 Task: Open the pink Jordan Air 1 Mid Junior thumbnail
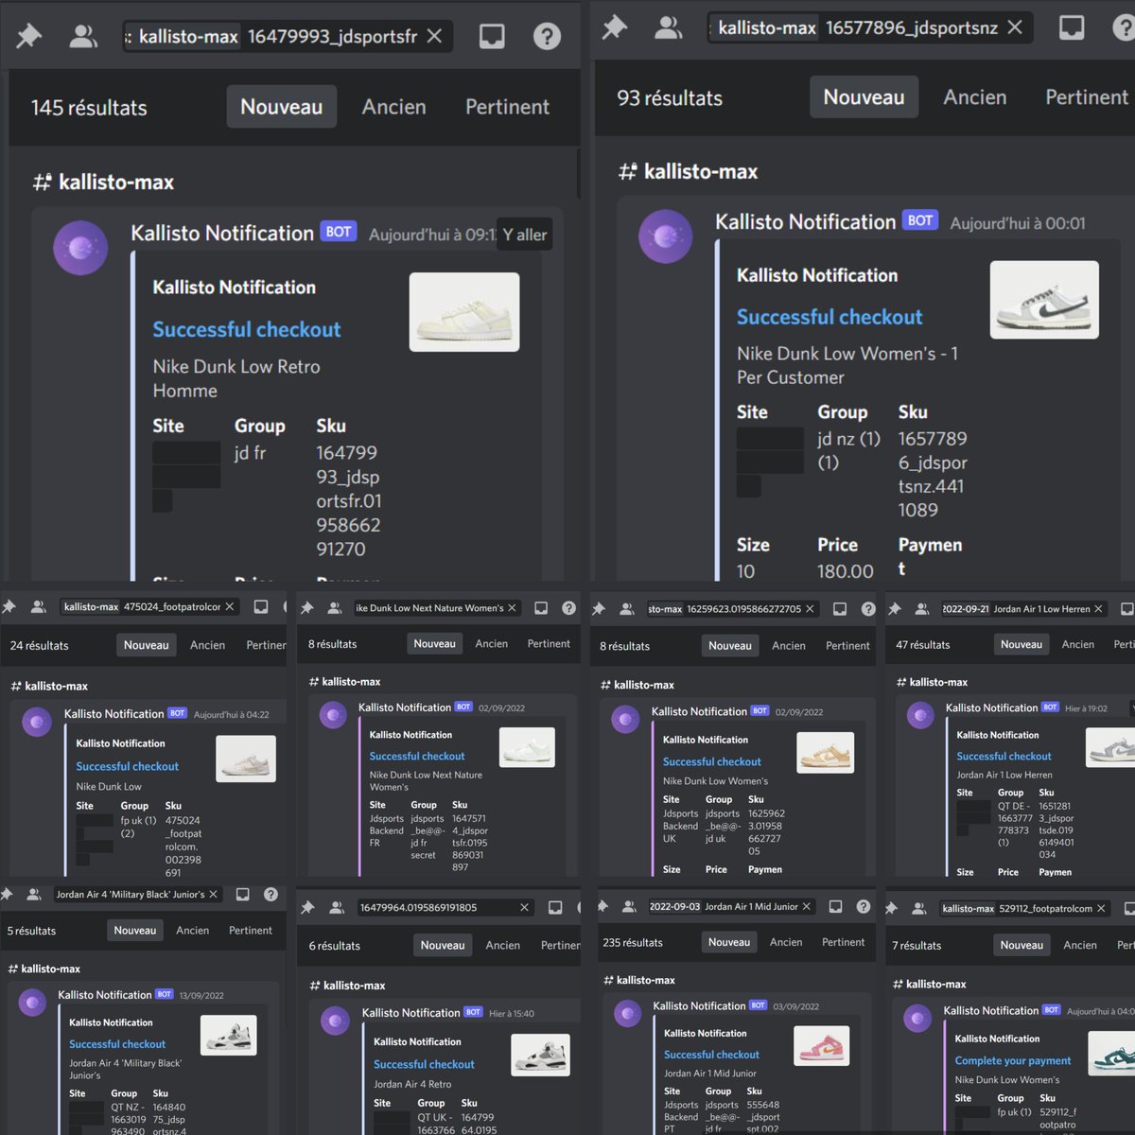click(822, 1045)
